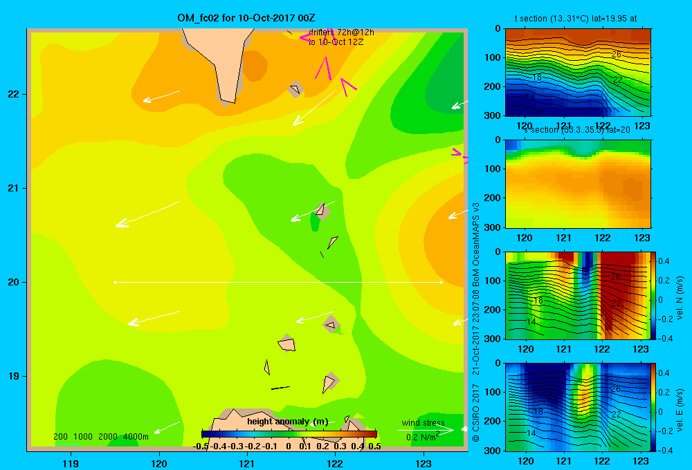This screenshot has height=470, width=692.
Task: Click the "-0.5" tick on height anomaly bar
Action: (x=201, y=446)
